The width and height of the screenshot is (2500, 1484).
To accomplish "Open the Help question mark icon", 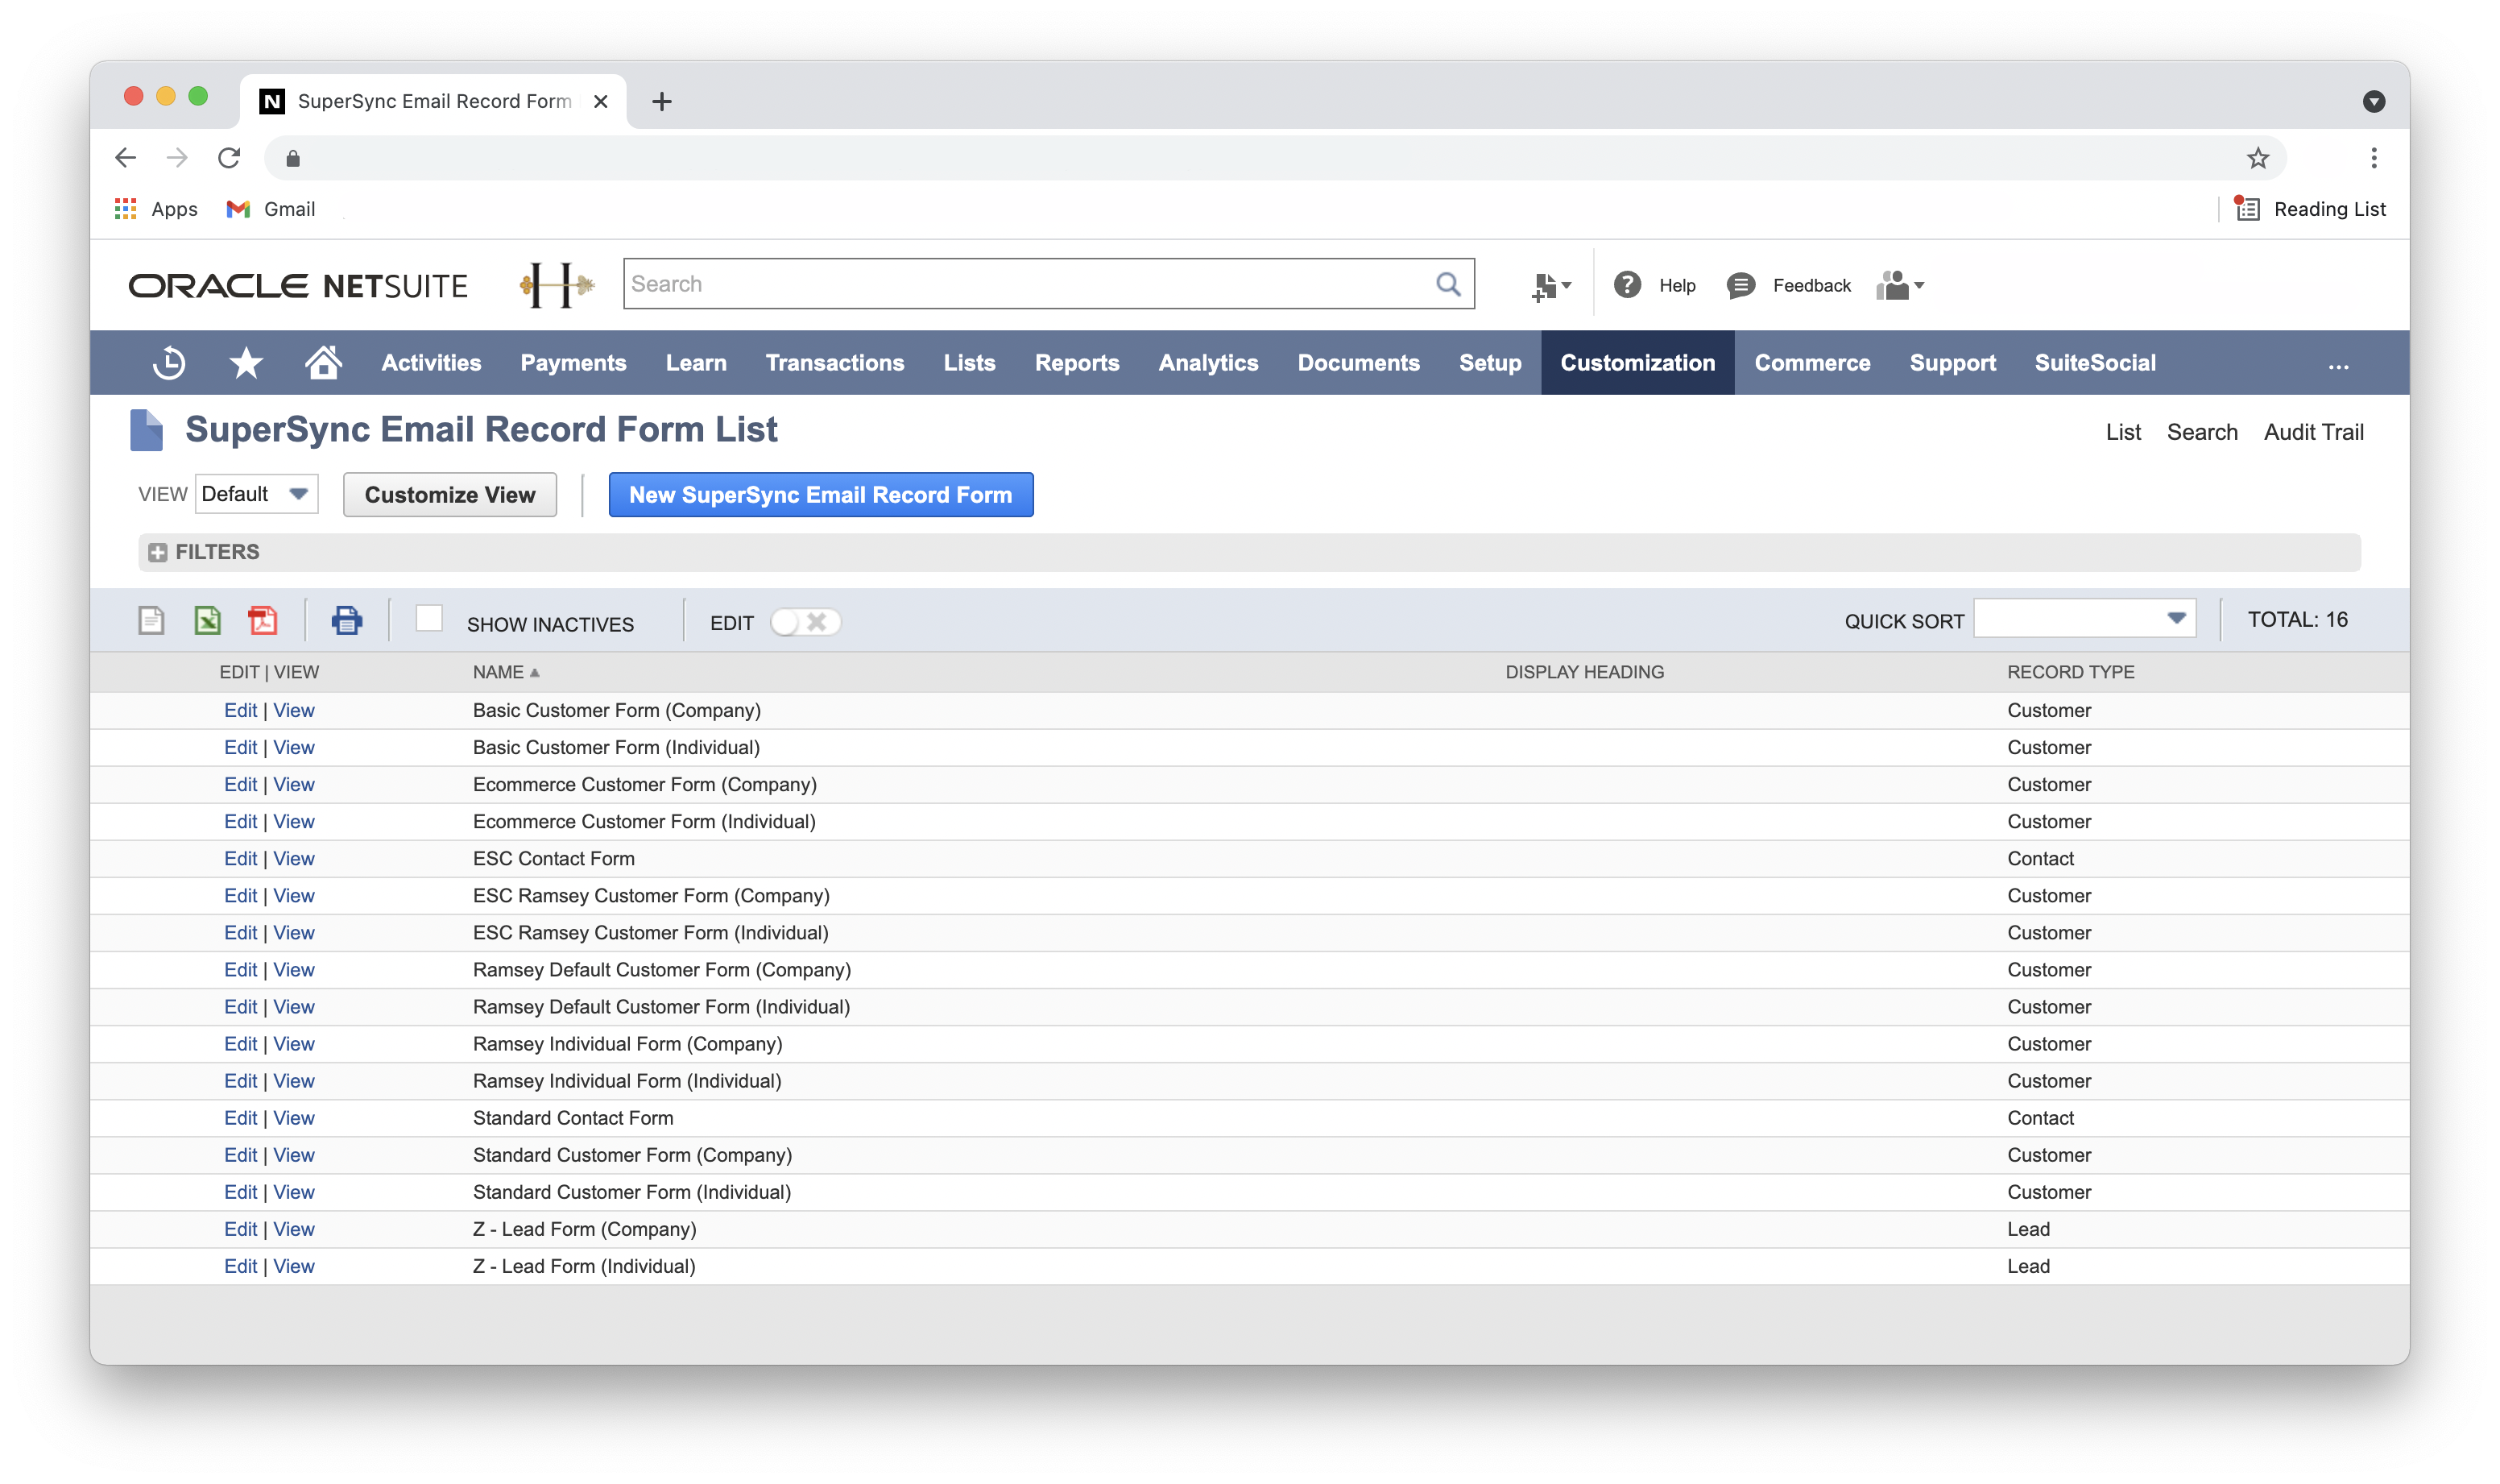I will click(1626, 285).
